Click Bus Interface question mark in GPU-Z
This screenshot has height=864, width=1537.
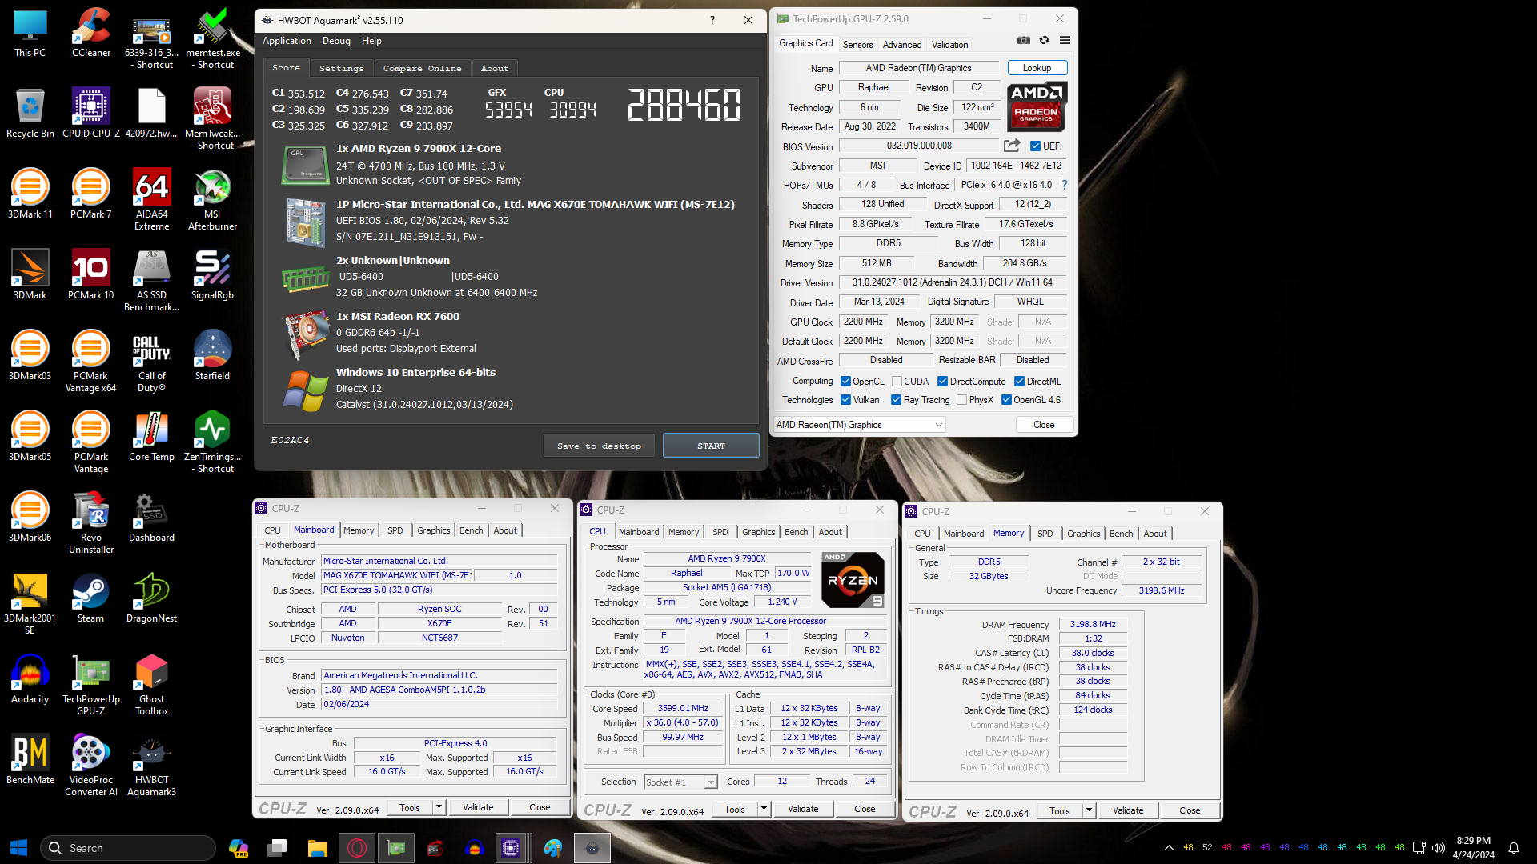pyautogui.click(x=1064, y=185)
